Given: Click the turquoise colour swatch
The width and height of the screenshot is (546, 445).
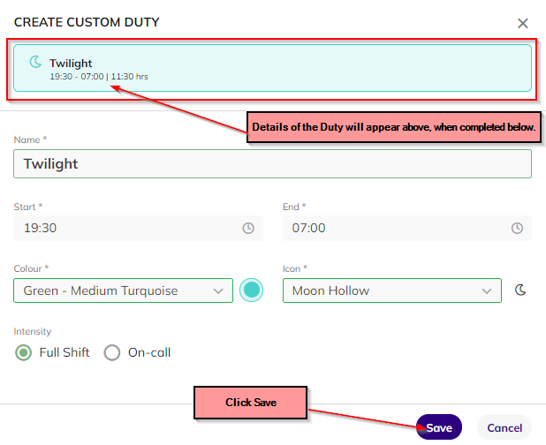Looking at the screenshot, I should tap(252, 290).
